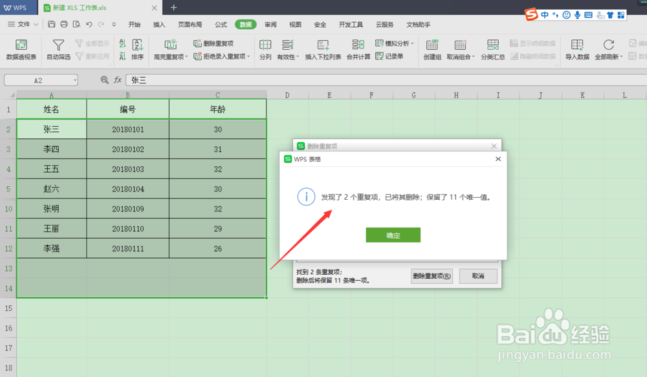Viewport: 647px width, 377px height.
Task: Click the 取消 cancel button
Action: pyautogui.click(x=477, y=276)
